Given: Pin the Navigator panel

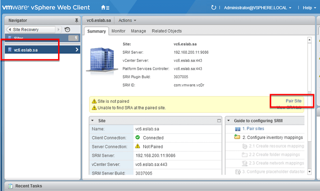Looking at the screenshot, I should pos(76,20).
